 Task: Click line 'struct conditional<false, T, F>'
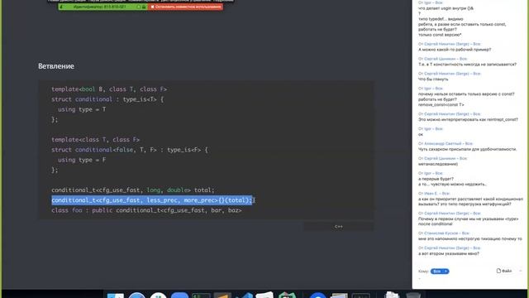[130, 150]
